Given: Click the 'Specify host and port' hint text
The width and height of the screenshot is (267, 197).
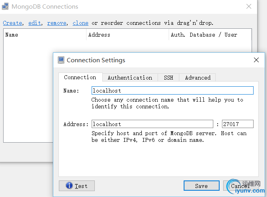Looking at the screenshot, I should [x=169, y=137].
